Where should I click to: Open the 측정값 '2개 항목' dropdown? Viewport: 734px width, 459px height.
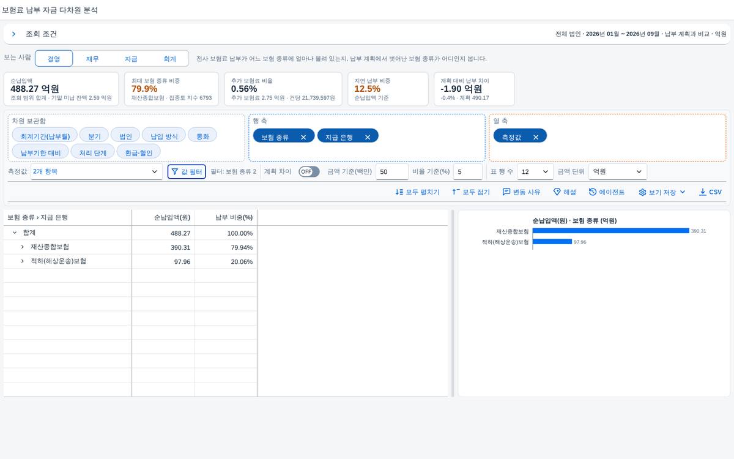click(x=97, y=172)
